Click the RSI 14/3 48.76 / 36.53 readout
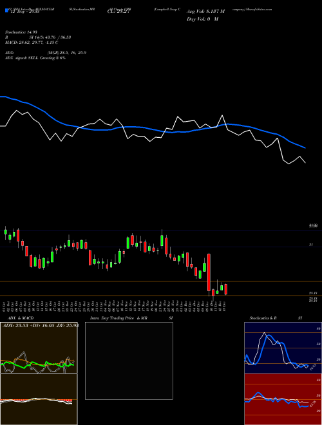The width and height of the screenshot is (322, 425). tap(38, 37)
